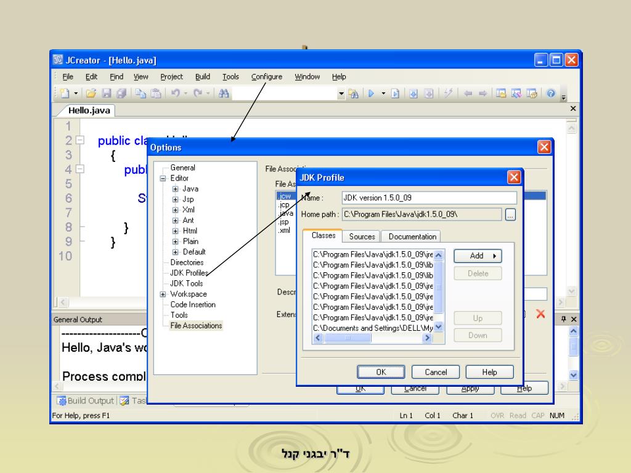Screen dimensions: 631x473
Task: Open the Build Output tab at bottom
Action: coord(85,400)
